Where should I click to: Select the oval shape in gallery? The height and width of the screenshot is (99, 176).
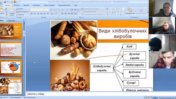(x=118, y=9)
